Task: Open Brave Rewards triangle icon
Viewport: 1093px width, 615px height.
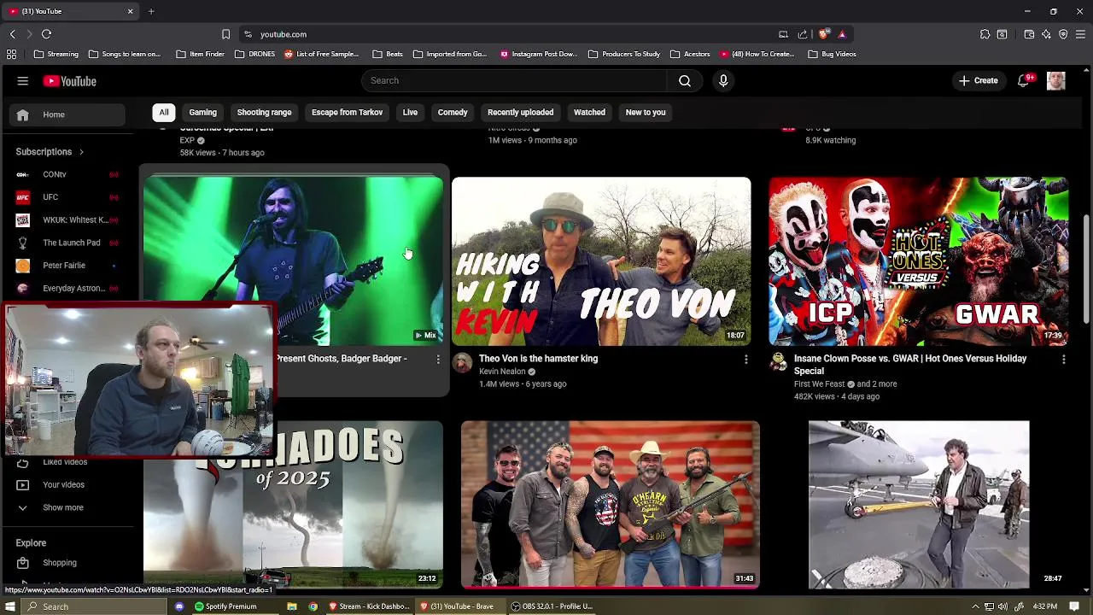Action: (842, 34)
